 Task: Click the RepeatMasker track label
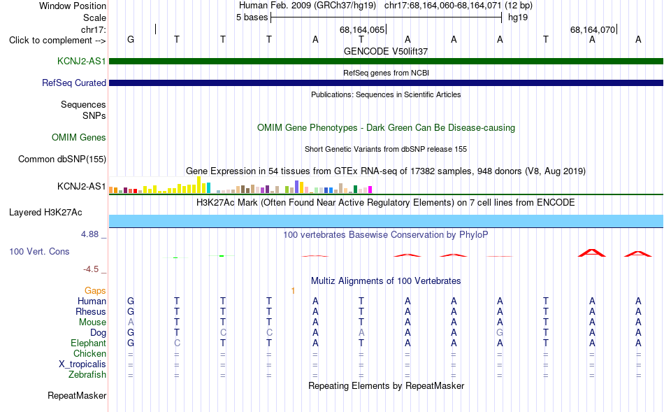[77, 395]
